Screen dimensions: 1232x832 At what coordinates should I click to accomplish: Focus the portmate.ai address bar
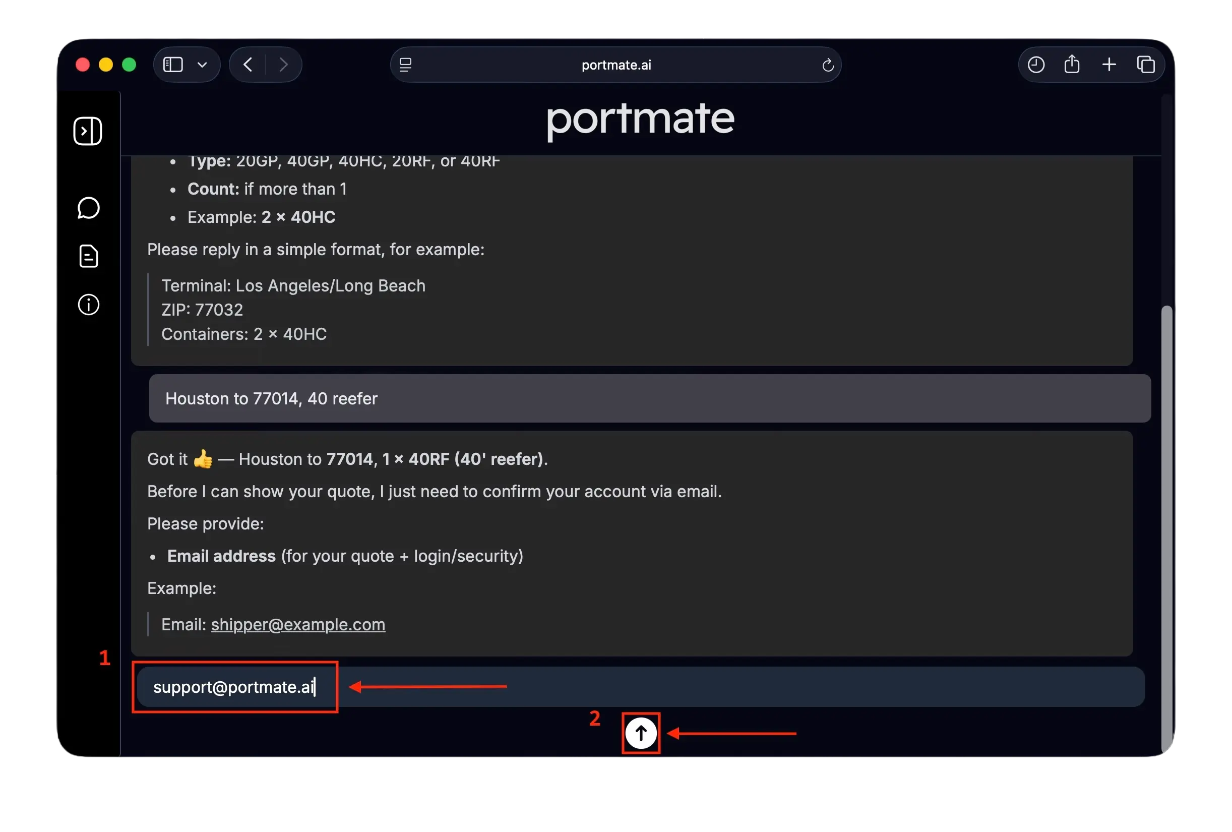click(615, 65)
